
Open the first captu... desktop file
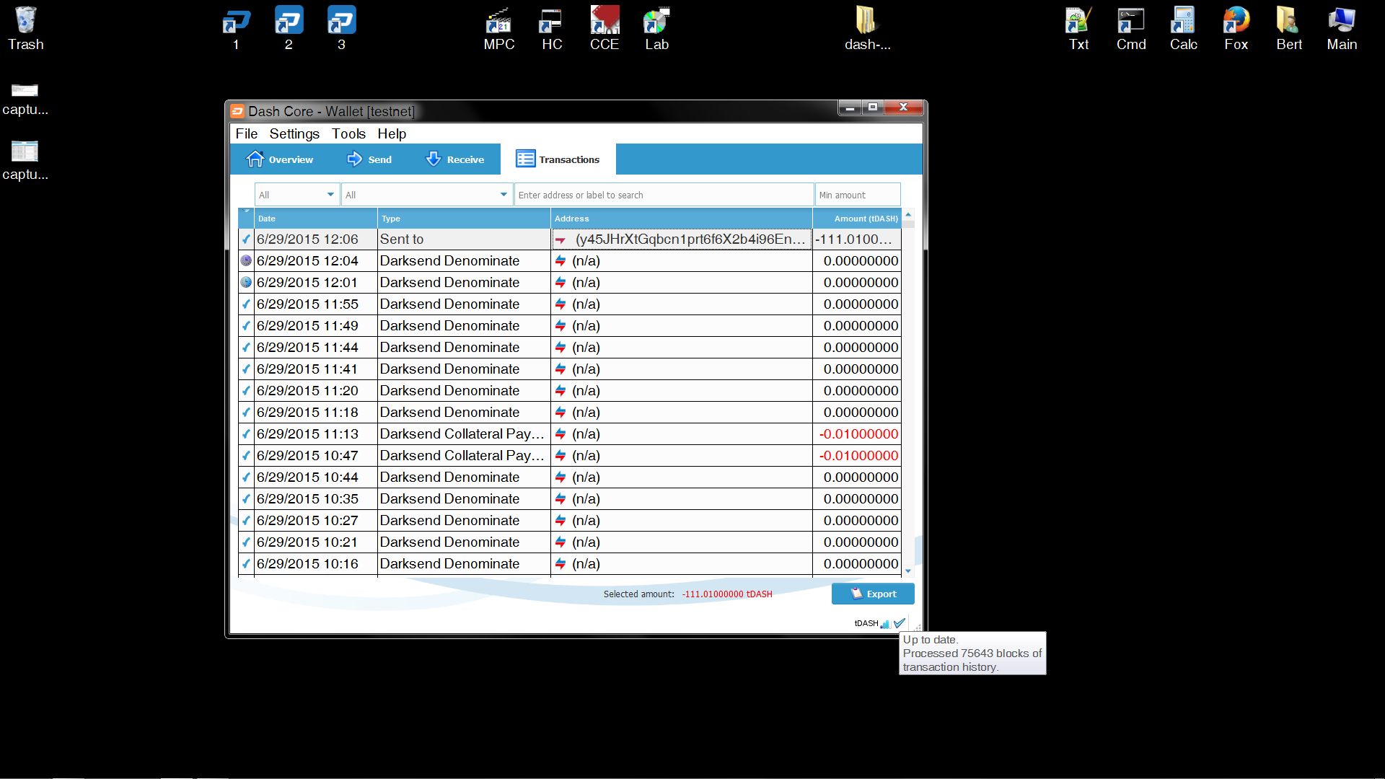pos(25,100)
